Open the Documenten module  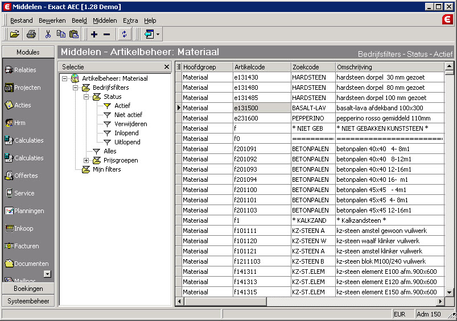pos(27,264)
